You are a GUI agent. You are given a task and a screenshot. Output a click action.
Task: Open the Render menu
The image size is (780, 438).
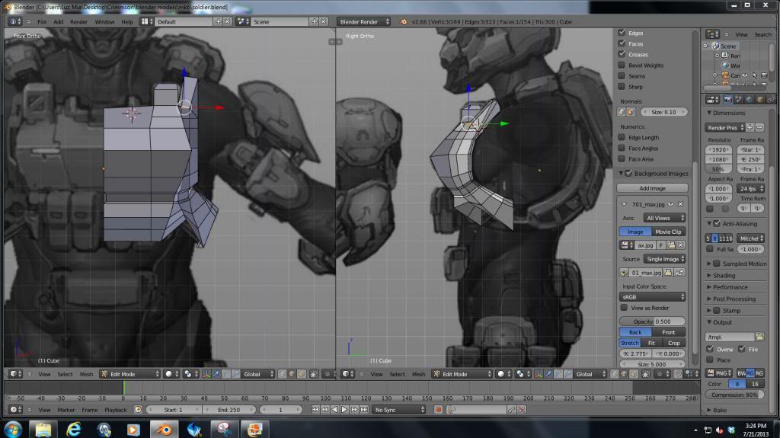point(78,22)
